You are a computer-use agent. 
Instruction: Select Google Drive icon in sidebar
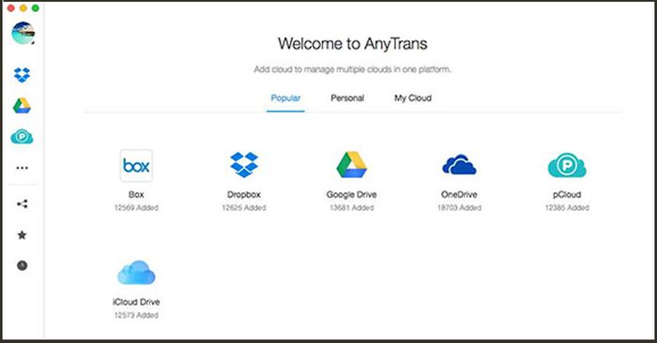tap(22, 106)
